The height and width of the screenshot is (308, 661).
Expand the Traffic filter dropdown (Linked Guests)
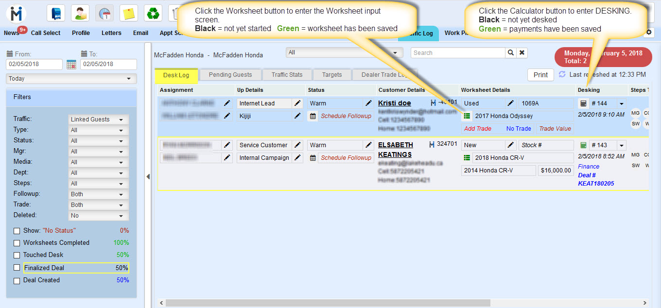click(99, 120)
